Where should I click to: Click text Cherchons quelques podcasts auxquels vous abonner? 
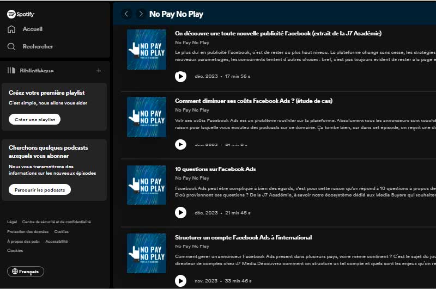pyautogui.click(x=49, y=152)
